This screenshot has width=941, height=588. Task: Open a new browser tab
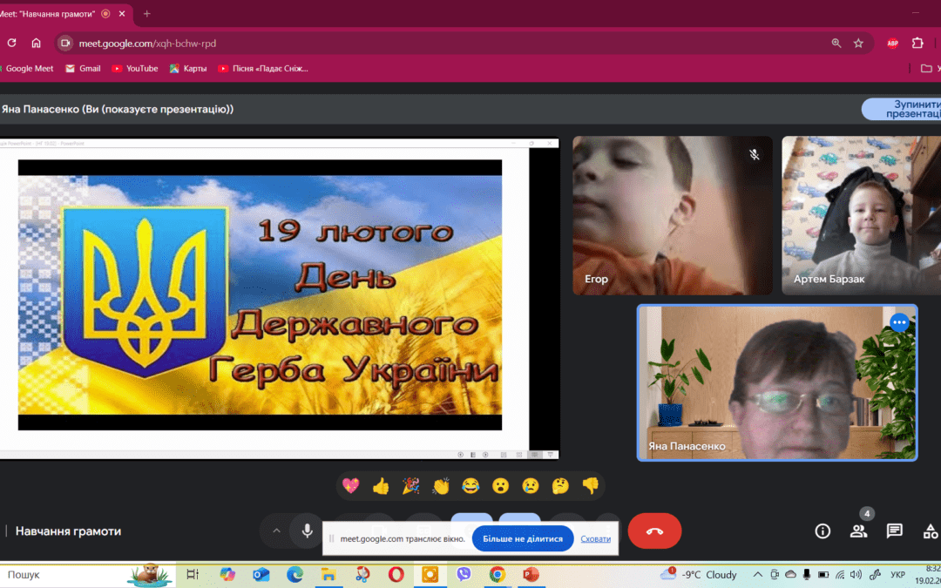coord(147,13)
